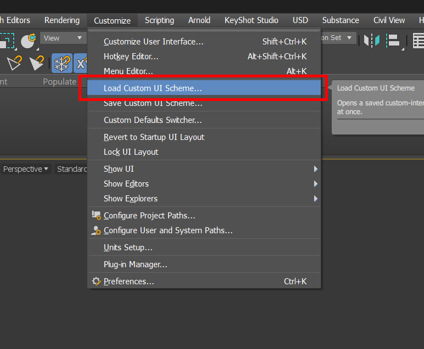Open the selection set dropdown arrow

point(349,38)
